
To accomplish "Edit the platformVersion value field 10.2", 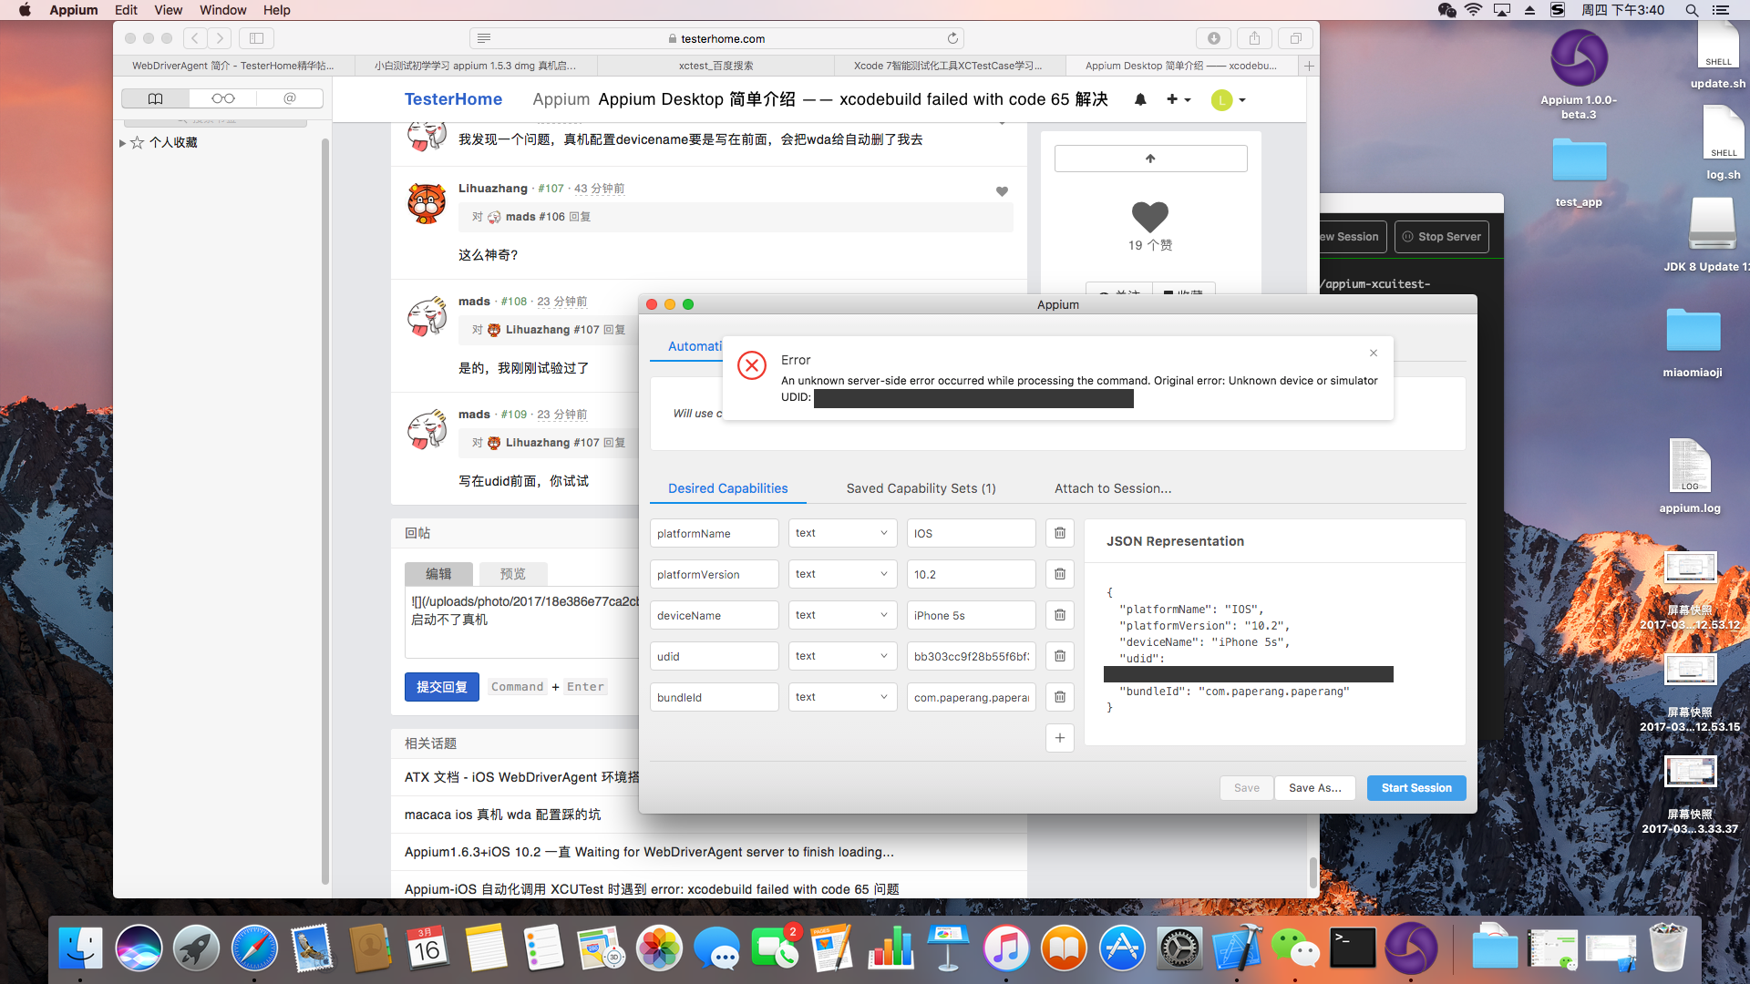I will tap(971, 574).
